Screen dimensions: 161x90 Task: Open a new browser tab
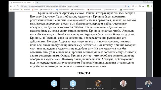[37, 2]
